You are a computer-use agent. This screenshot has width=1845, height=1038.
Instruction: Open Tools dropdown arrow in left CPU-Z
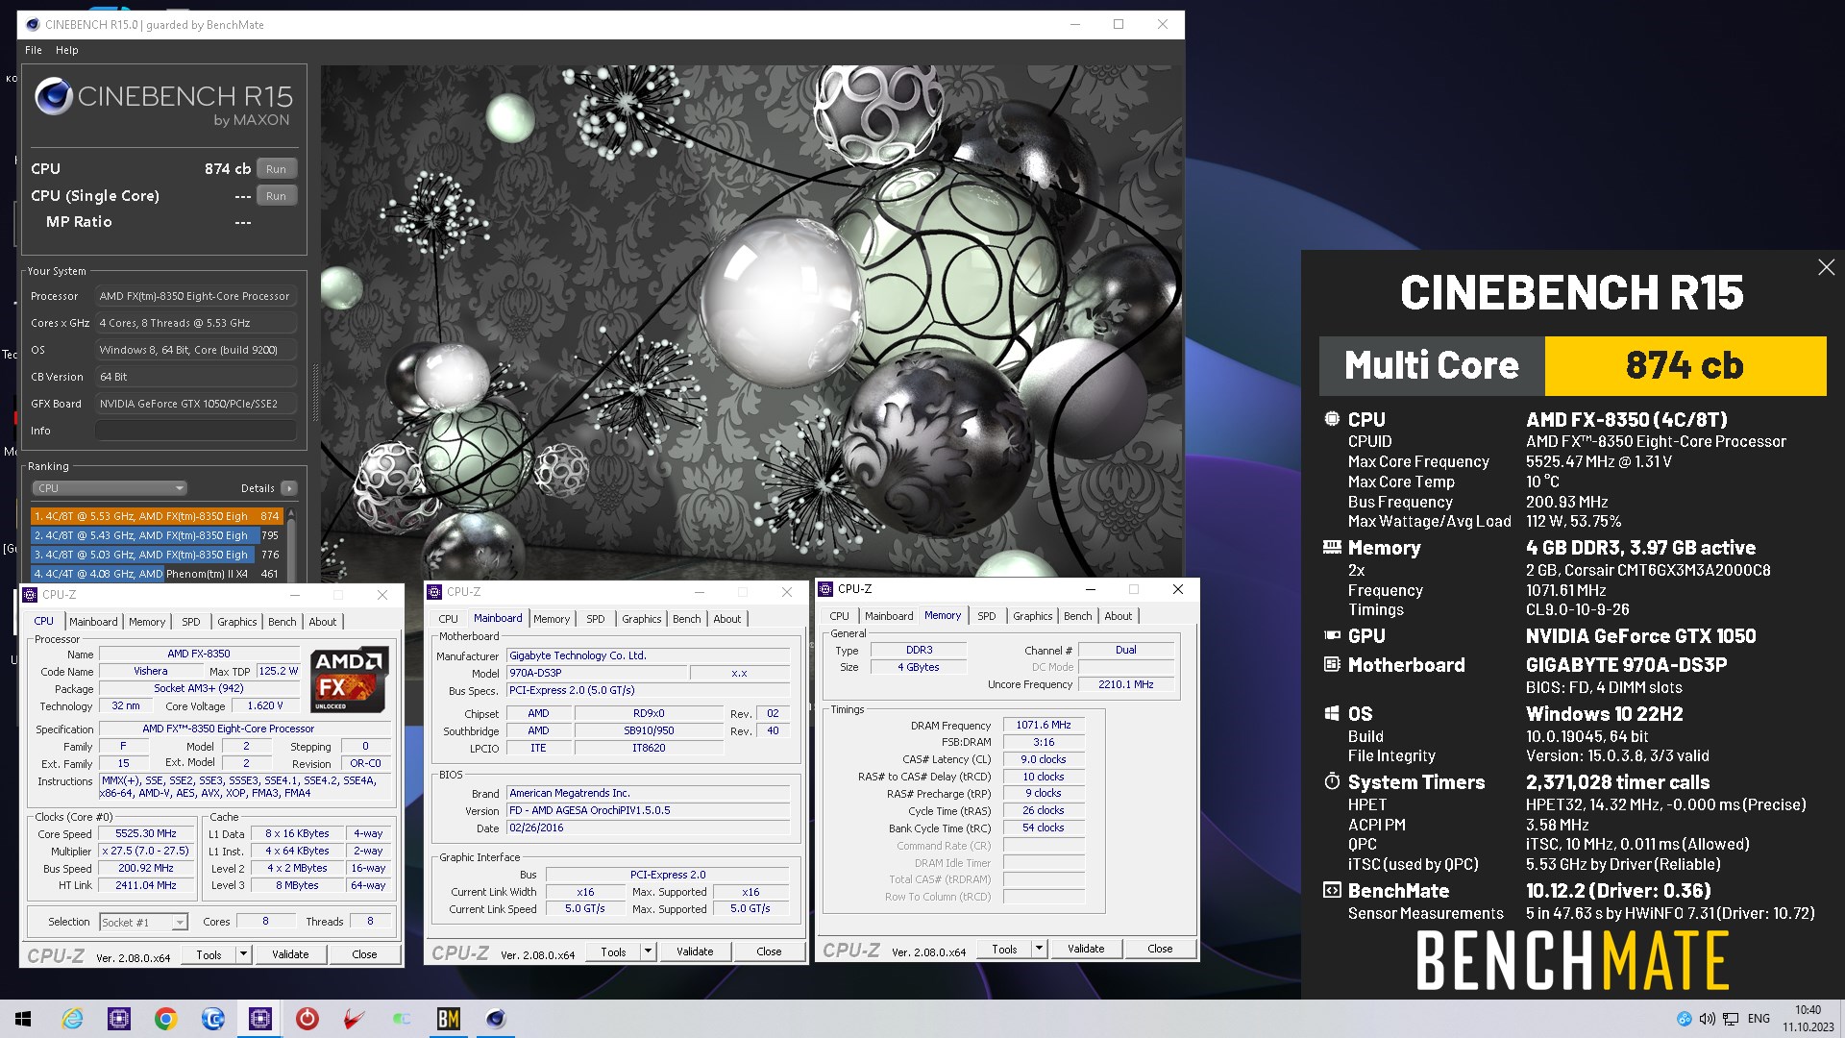244,954
